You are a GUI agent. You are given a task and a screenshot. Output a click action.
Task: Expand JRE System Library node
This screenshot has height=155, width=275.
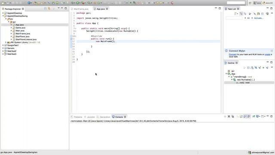(x=6, y=42)
